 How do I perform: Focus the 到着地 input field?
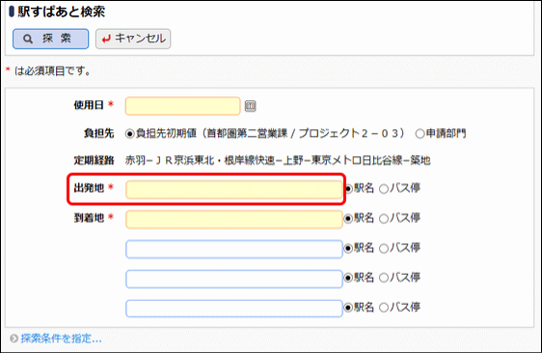click(234, 220)
